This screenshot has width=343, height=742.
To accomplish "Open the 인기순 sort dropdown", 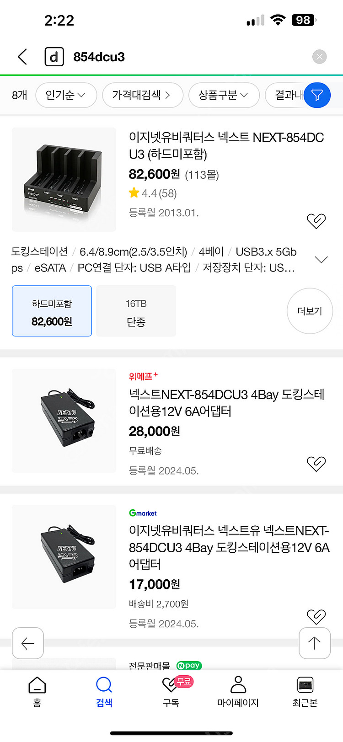I will point(66,95).
